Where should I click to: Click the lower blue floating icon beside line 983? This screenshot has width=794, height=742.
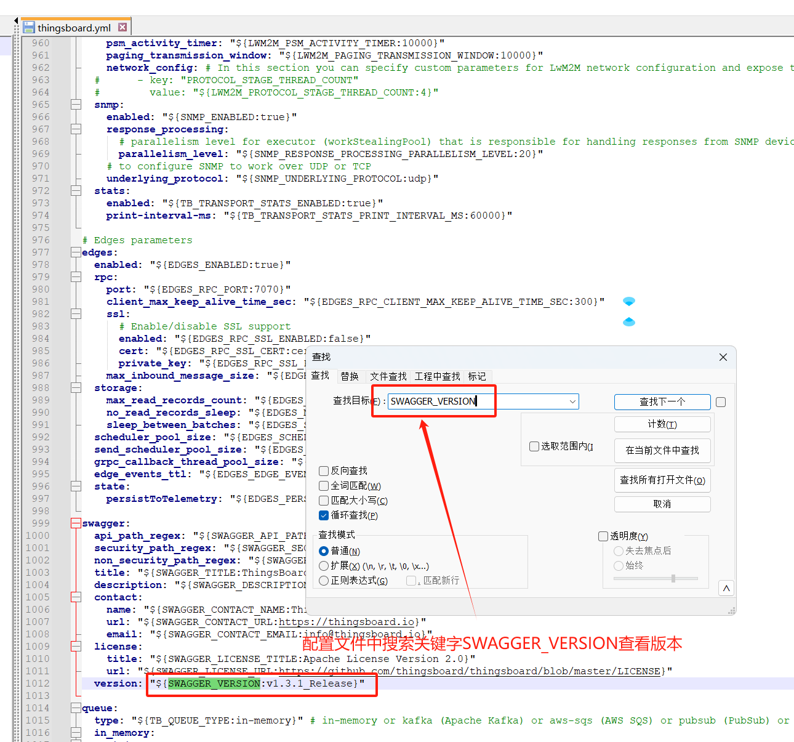pos(629,322)
